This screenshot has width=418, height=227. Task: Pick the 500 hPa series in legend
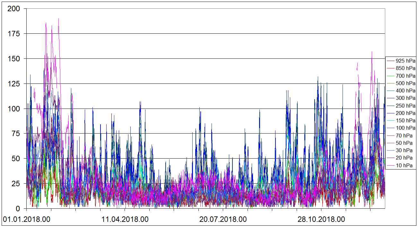coord(405,83)
